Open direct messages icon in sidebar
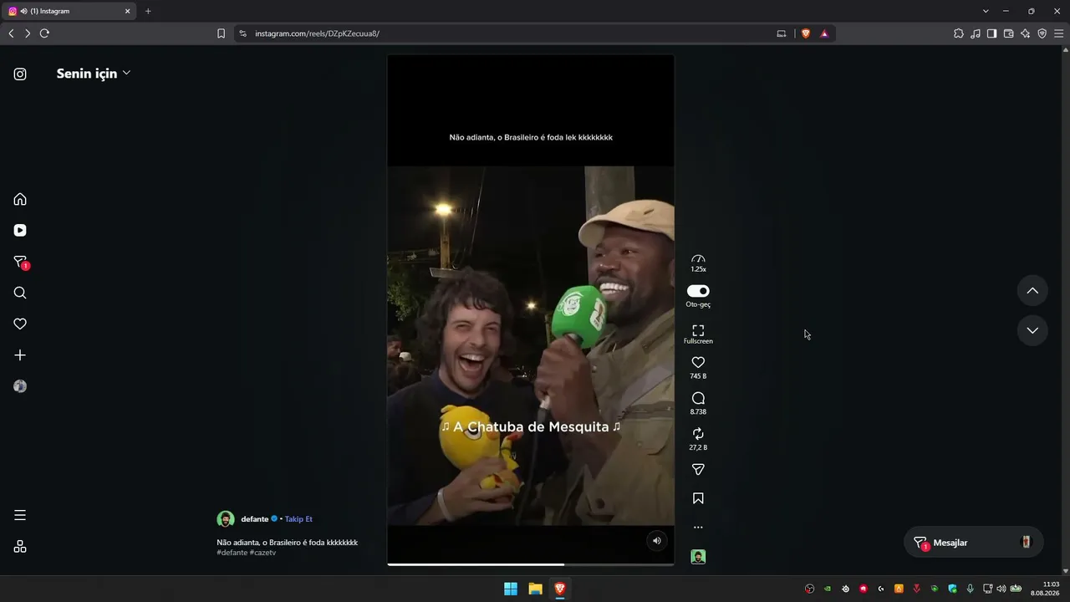Viewport: 1070px width, 602px height. point(21,262)
